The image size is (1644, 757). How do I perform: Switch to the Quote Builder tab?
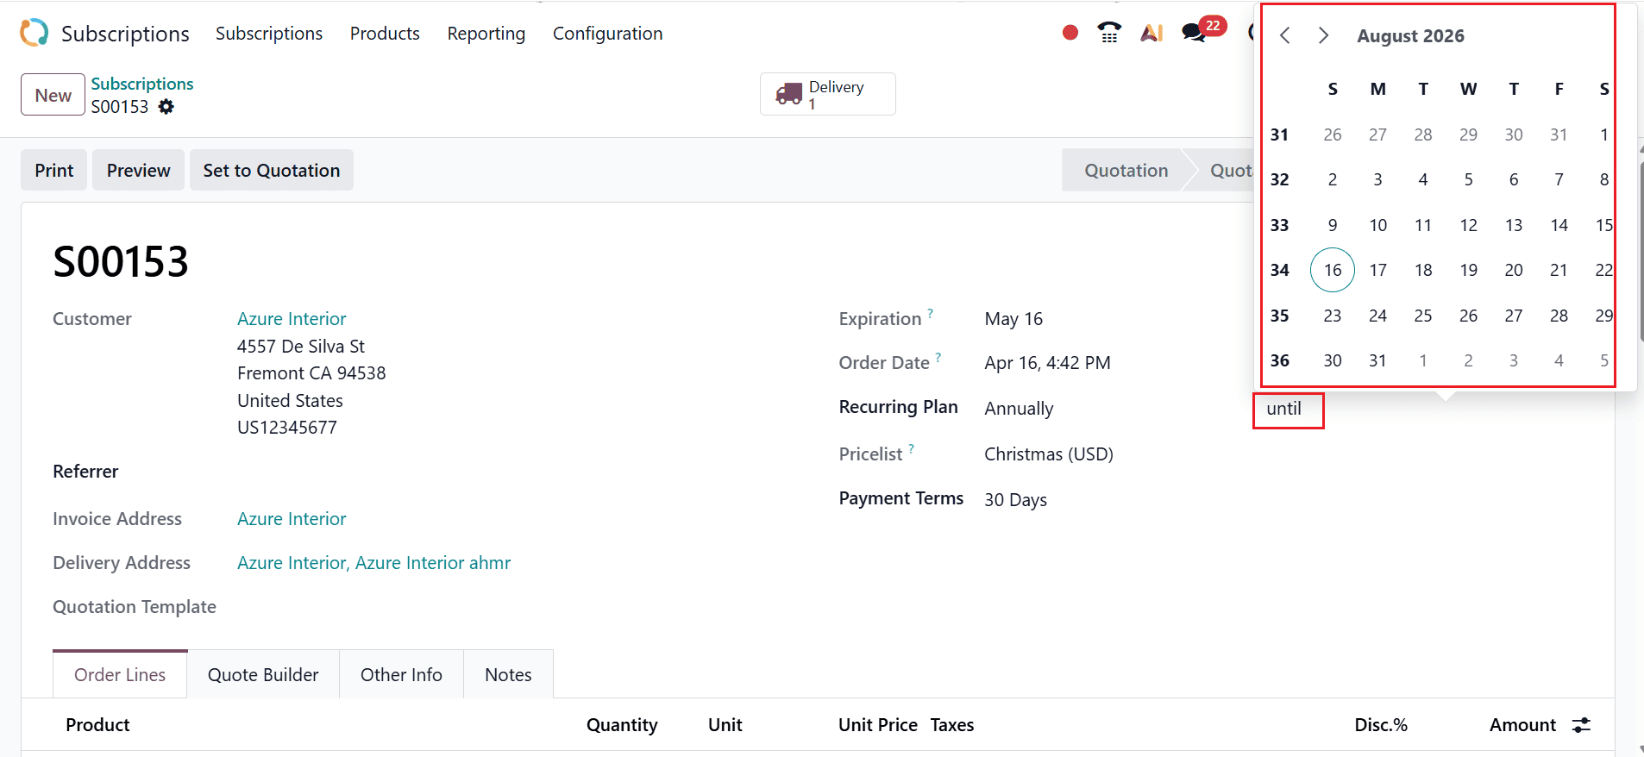pos(263,674)
